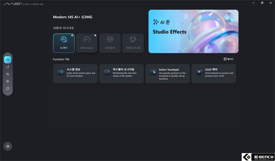Image resolution: width=275 pixels, height=161 pixels.
Task: Open the settings gear at bottom left
Action: [8, 146]
